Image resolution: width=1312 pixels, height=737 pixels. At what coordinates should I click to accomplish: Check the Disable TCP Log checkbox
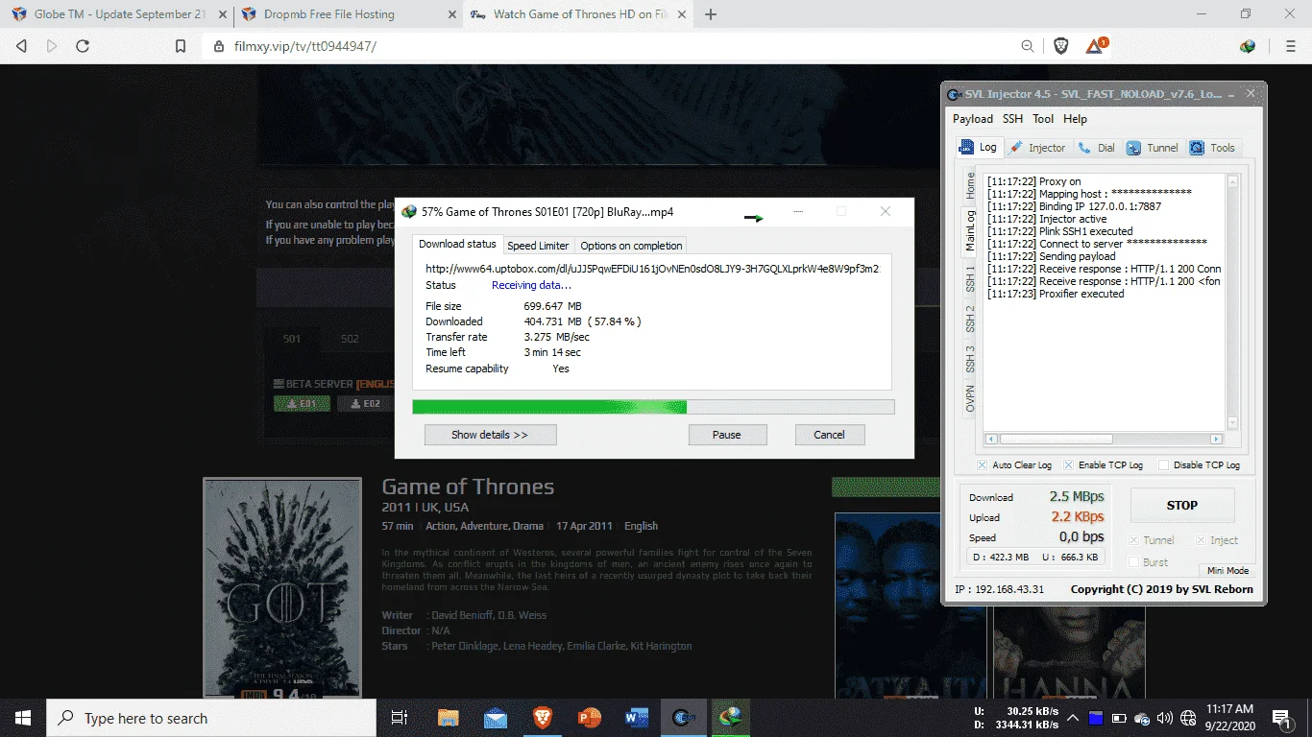coord(1164,465)
